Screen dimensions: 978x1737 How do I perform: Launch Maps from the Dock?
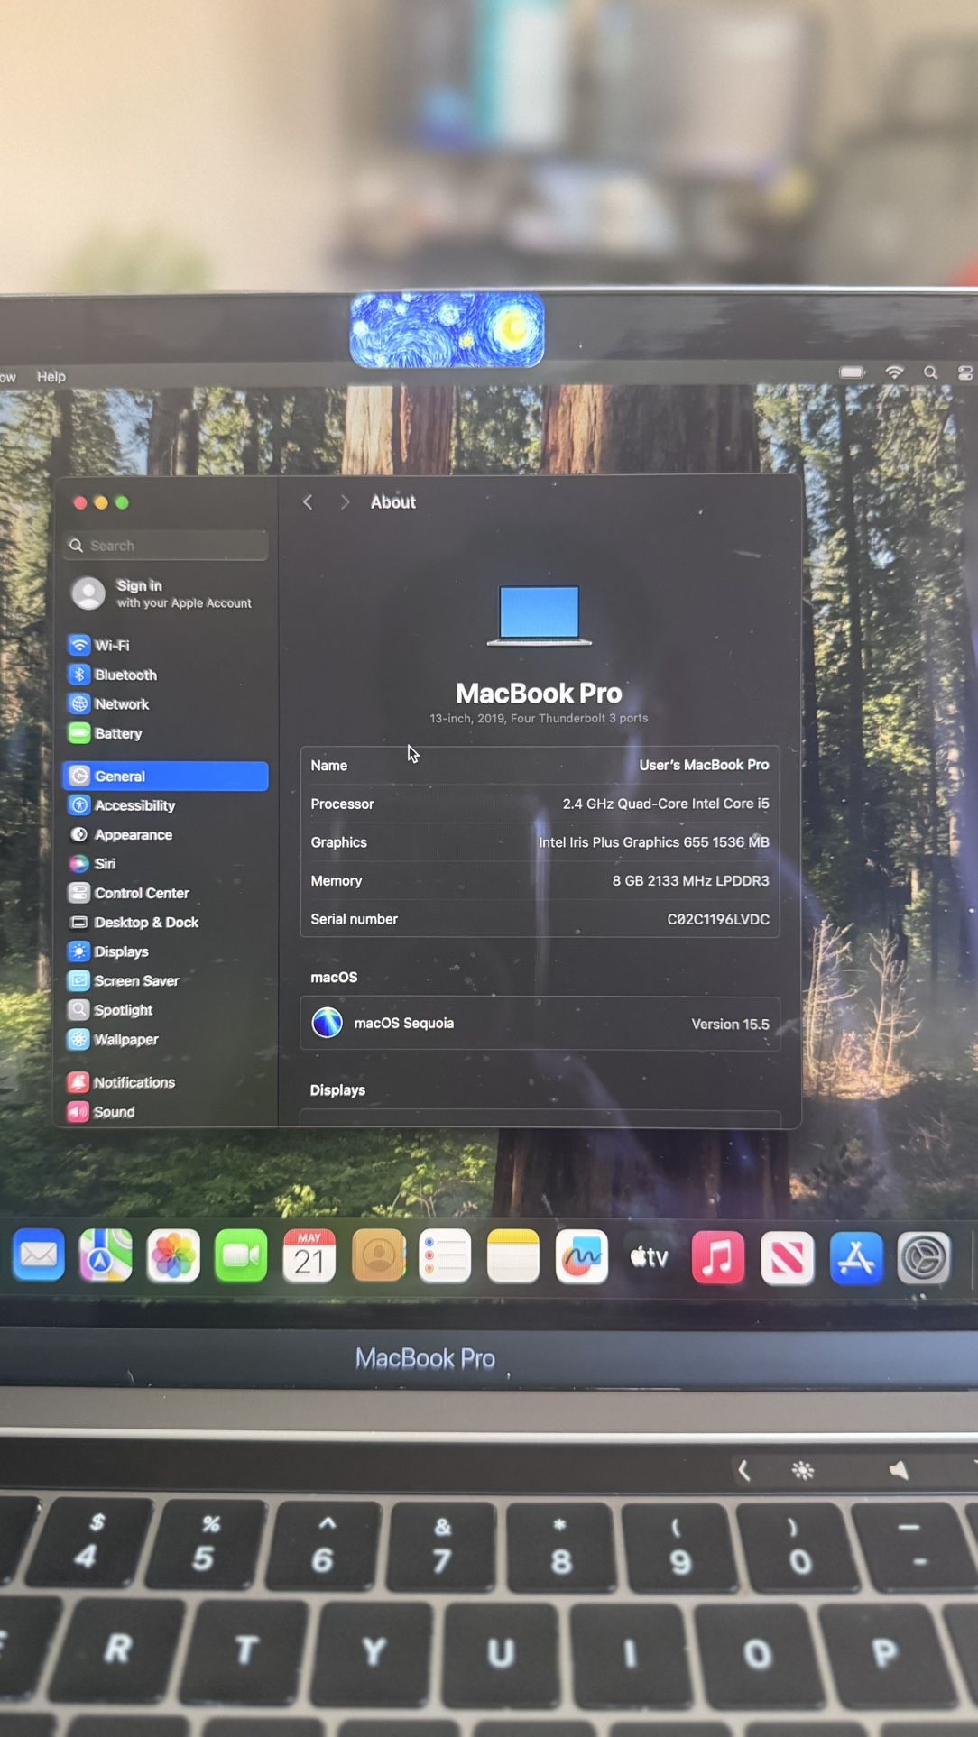coord(106,1255)
